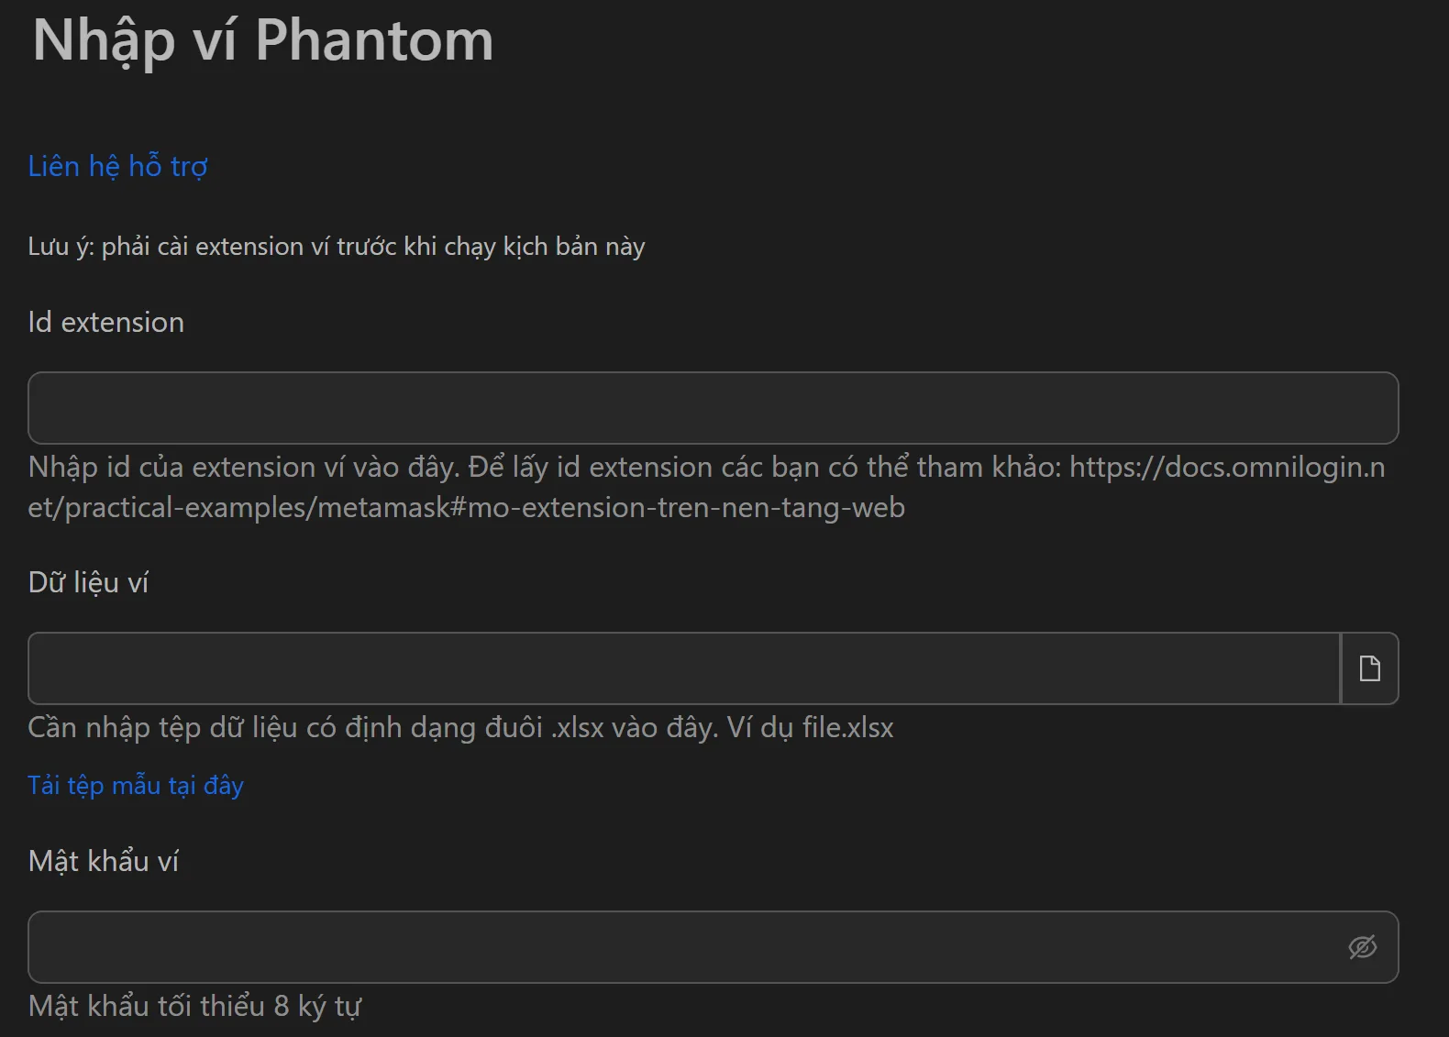The height and width of the screenshot is (1037, 1449).
Task: Download the sample file via Tải tệp mẫu tại đây
Action: point(134,785)
